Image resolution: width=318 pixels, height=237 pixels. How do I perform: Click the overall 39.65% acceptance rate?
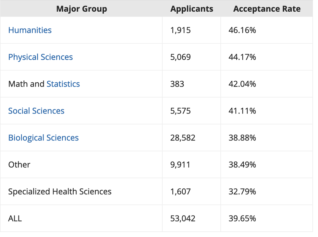[242, 219]
